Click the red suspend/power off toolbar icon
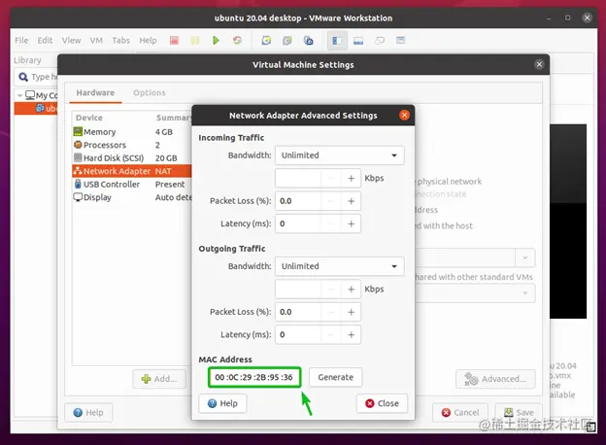Viewport: 606px width, 445px height. pyautogui.click(x=174, y=41)
